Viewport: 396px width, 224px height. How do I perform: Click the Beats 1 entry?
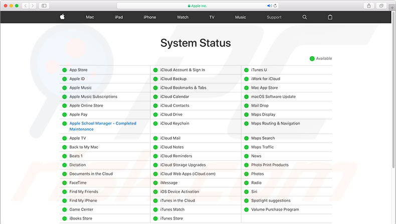[x=76, y=156]
